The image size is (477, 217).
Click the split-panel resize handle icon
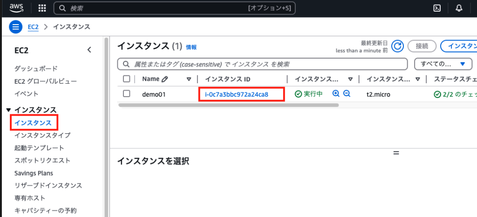coord(396,153)
